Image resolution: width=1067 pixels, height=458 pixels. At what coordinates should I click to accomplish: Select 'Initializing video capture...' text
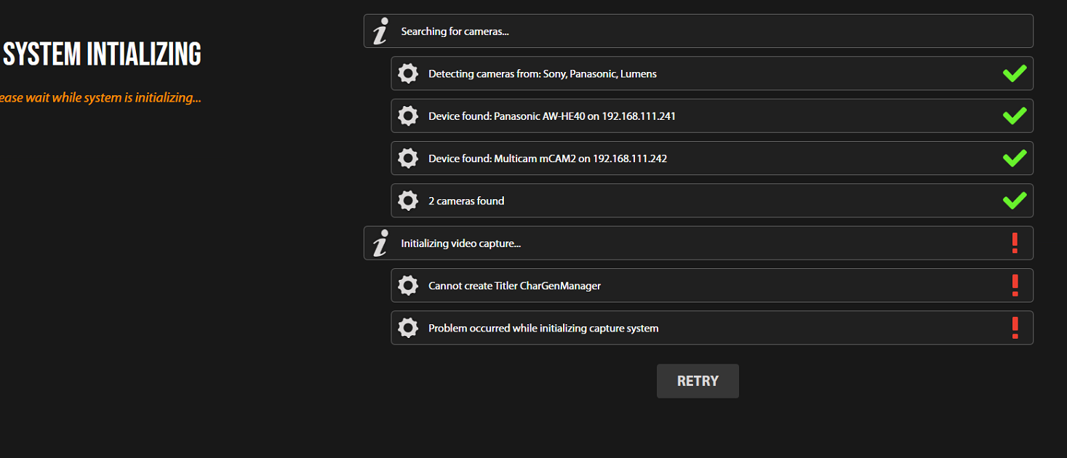point(461,244)
